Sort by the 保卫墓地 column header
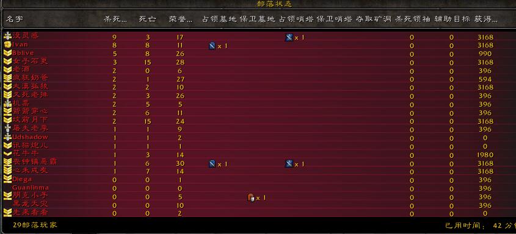Image resolution: width=516 pixels, height=234 pixels. pyautogui.click(x=258, y=19)
